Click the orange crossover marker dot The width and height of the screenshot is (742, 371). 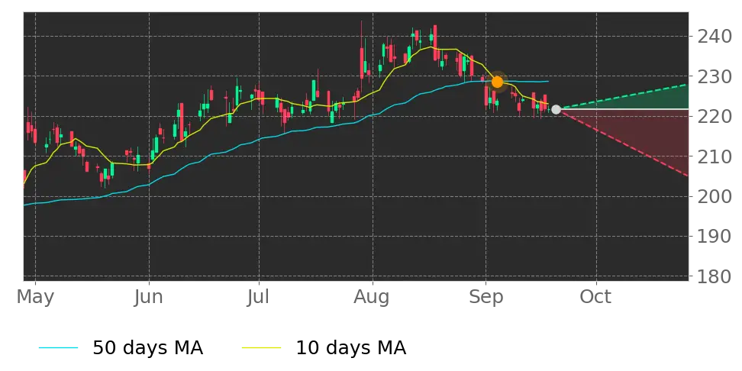coord(497,82)
